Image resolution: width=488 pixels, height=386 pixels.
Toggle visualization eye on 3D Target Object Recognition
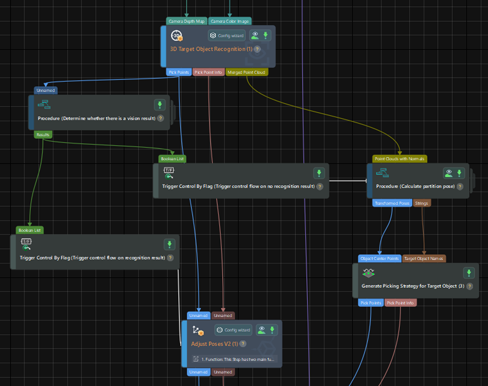[255, 36]
